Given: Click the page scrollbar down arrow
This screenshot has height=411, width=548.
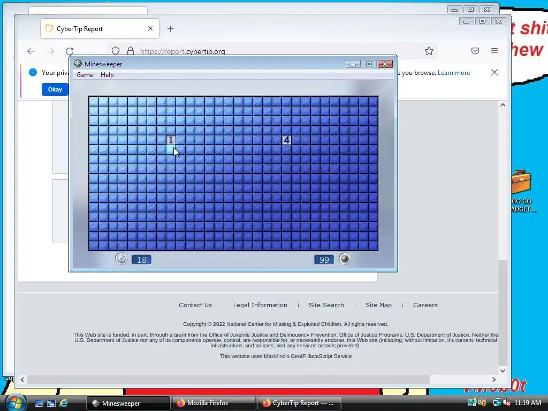Looking at the screenshot, I should pos(503,371).
